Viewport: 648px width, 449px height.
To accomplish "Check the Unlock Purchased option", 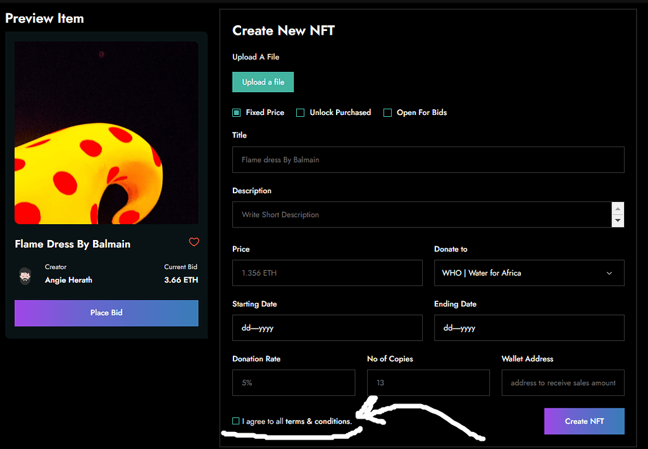I will (300, 112).
